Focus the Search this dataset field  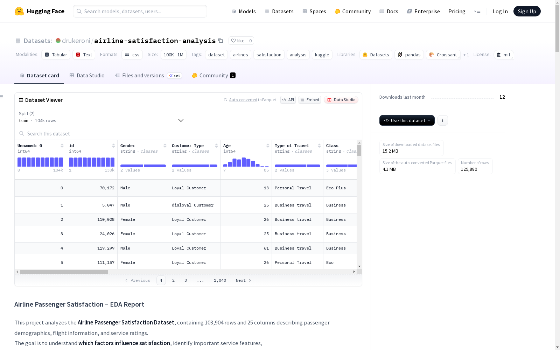pyautogui.click(x=188, y=133)
